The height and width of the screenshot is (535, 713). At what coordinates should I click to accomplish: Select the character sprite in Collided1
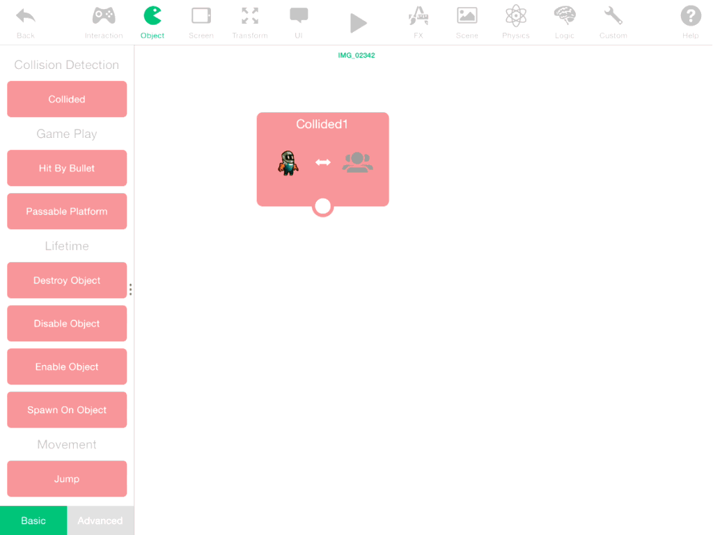coord(288,163)
